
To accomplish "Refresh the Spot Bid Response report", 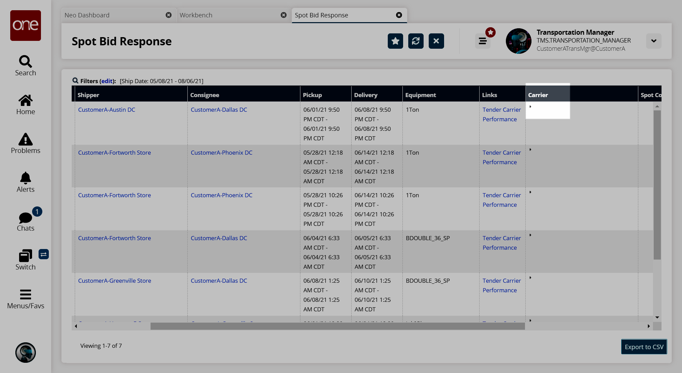I will [x=416, y=41].
